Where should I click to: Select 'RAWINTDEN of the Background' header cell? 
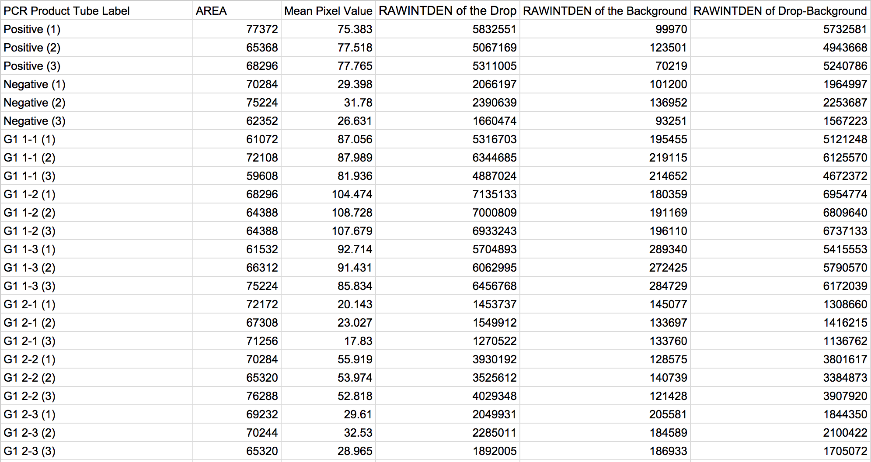pyautogui.click(x=605, y=11)
